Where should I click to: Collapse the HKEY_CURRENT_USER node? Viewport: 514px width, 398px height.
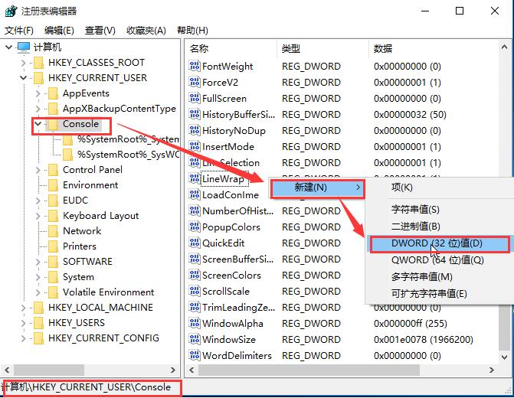[23, 78]
